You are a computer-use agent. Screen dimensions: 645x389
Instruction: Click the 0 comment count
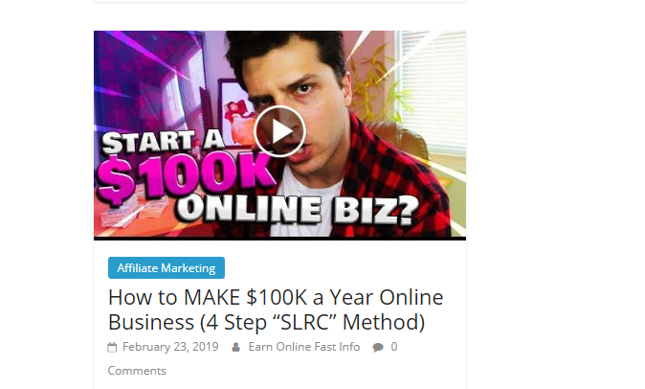click(x=394, y=347)
